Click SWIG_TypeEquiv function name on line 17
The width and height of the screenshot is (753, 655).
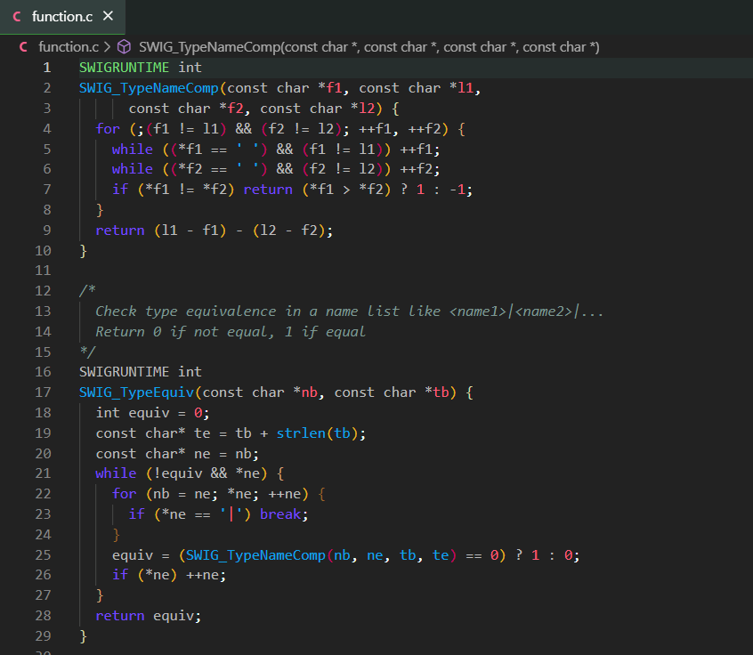click(x=136, y=392)
